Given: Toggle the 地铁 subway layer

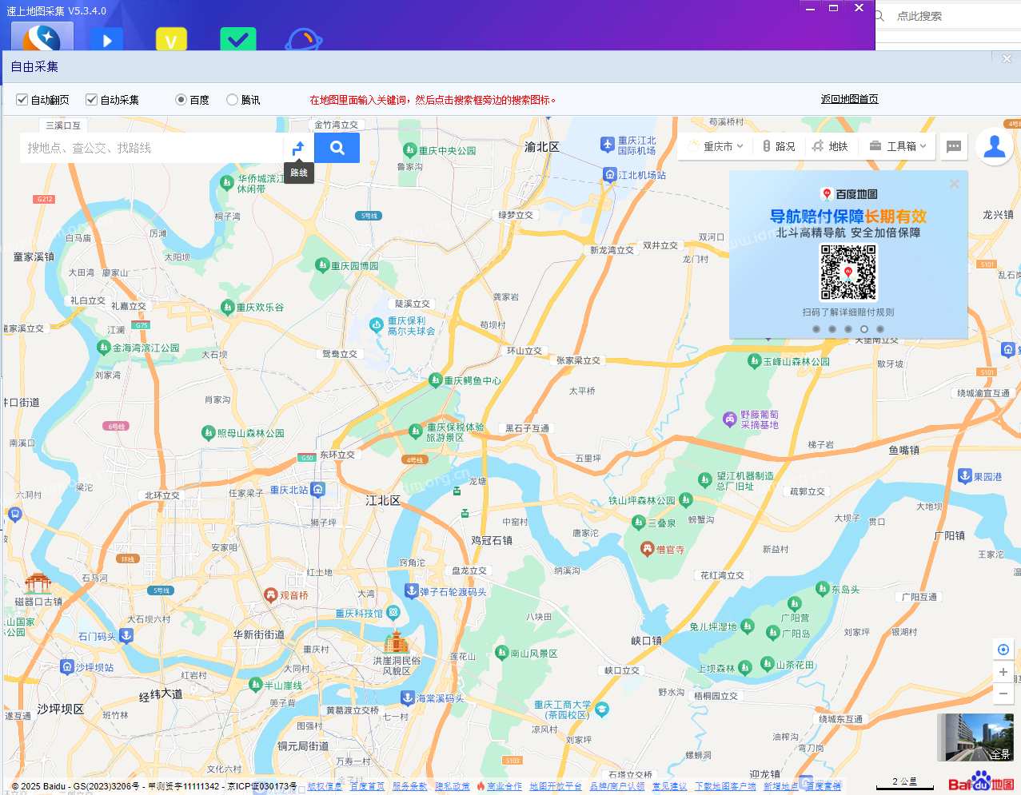Looking at the screenshot, I should (830, 146).
